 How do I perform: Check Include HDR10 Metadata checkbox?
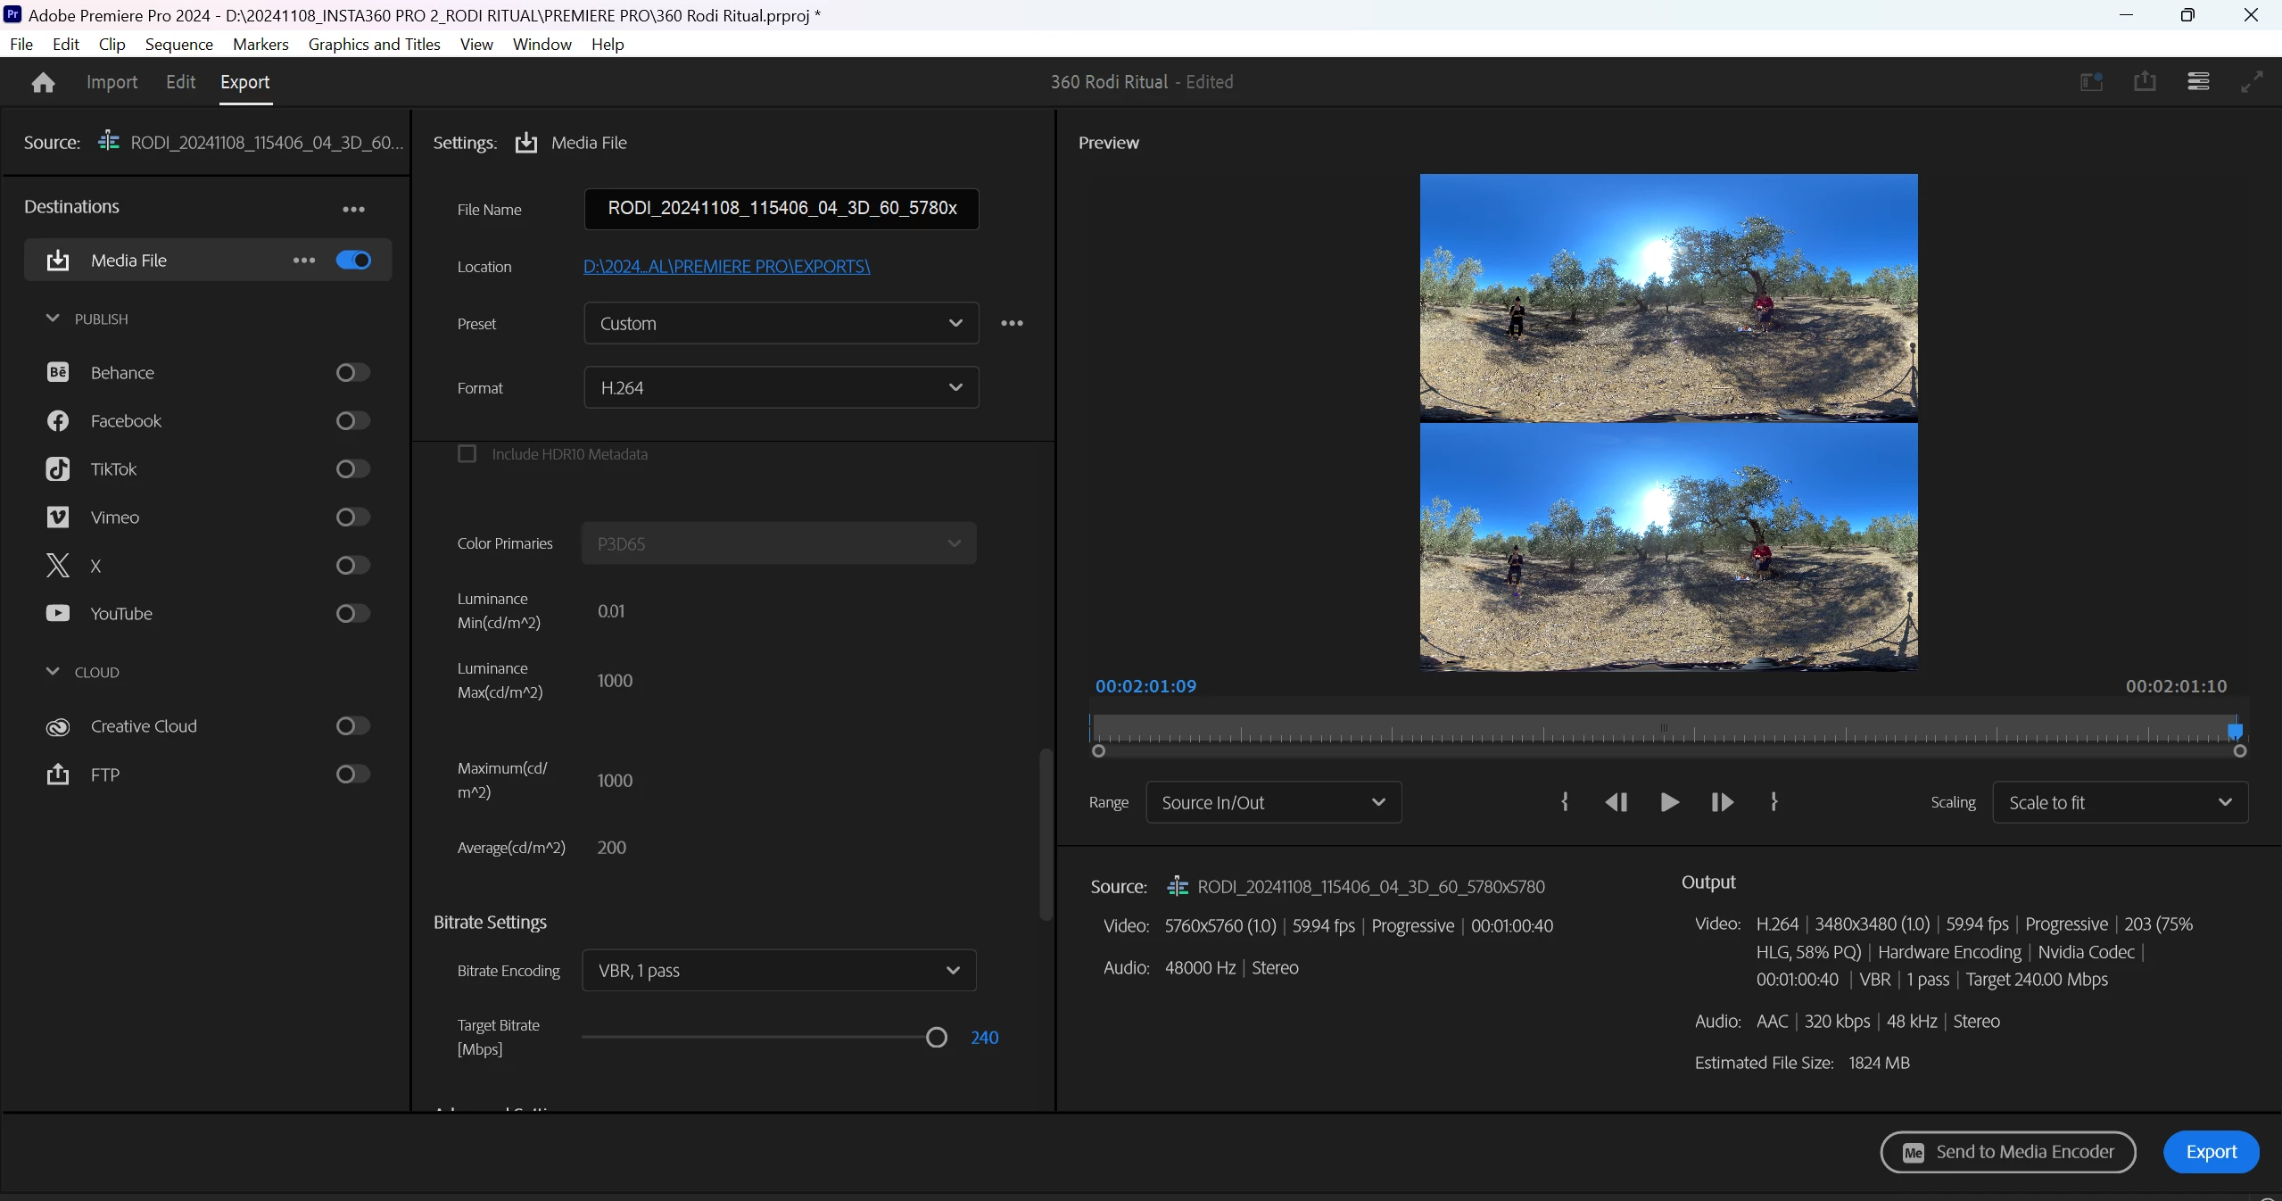pos(467,454)
